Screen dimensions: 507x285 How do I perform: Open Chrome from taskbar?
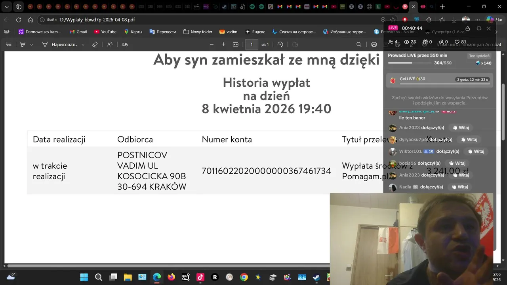[x=244, y=277]
